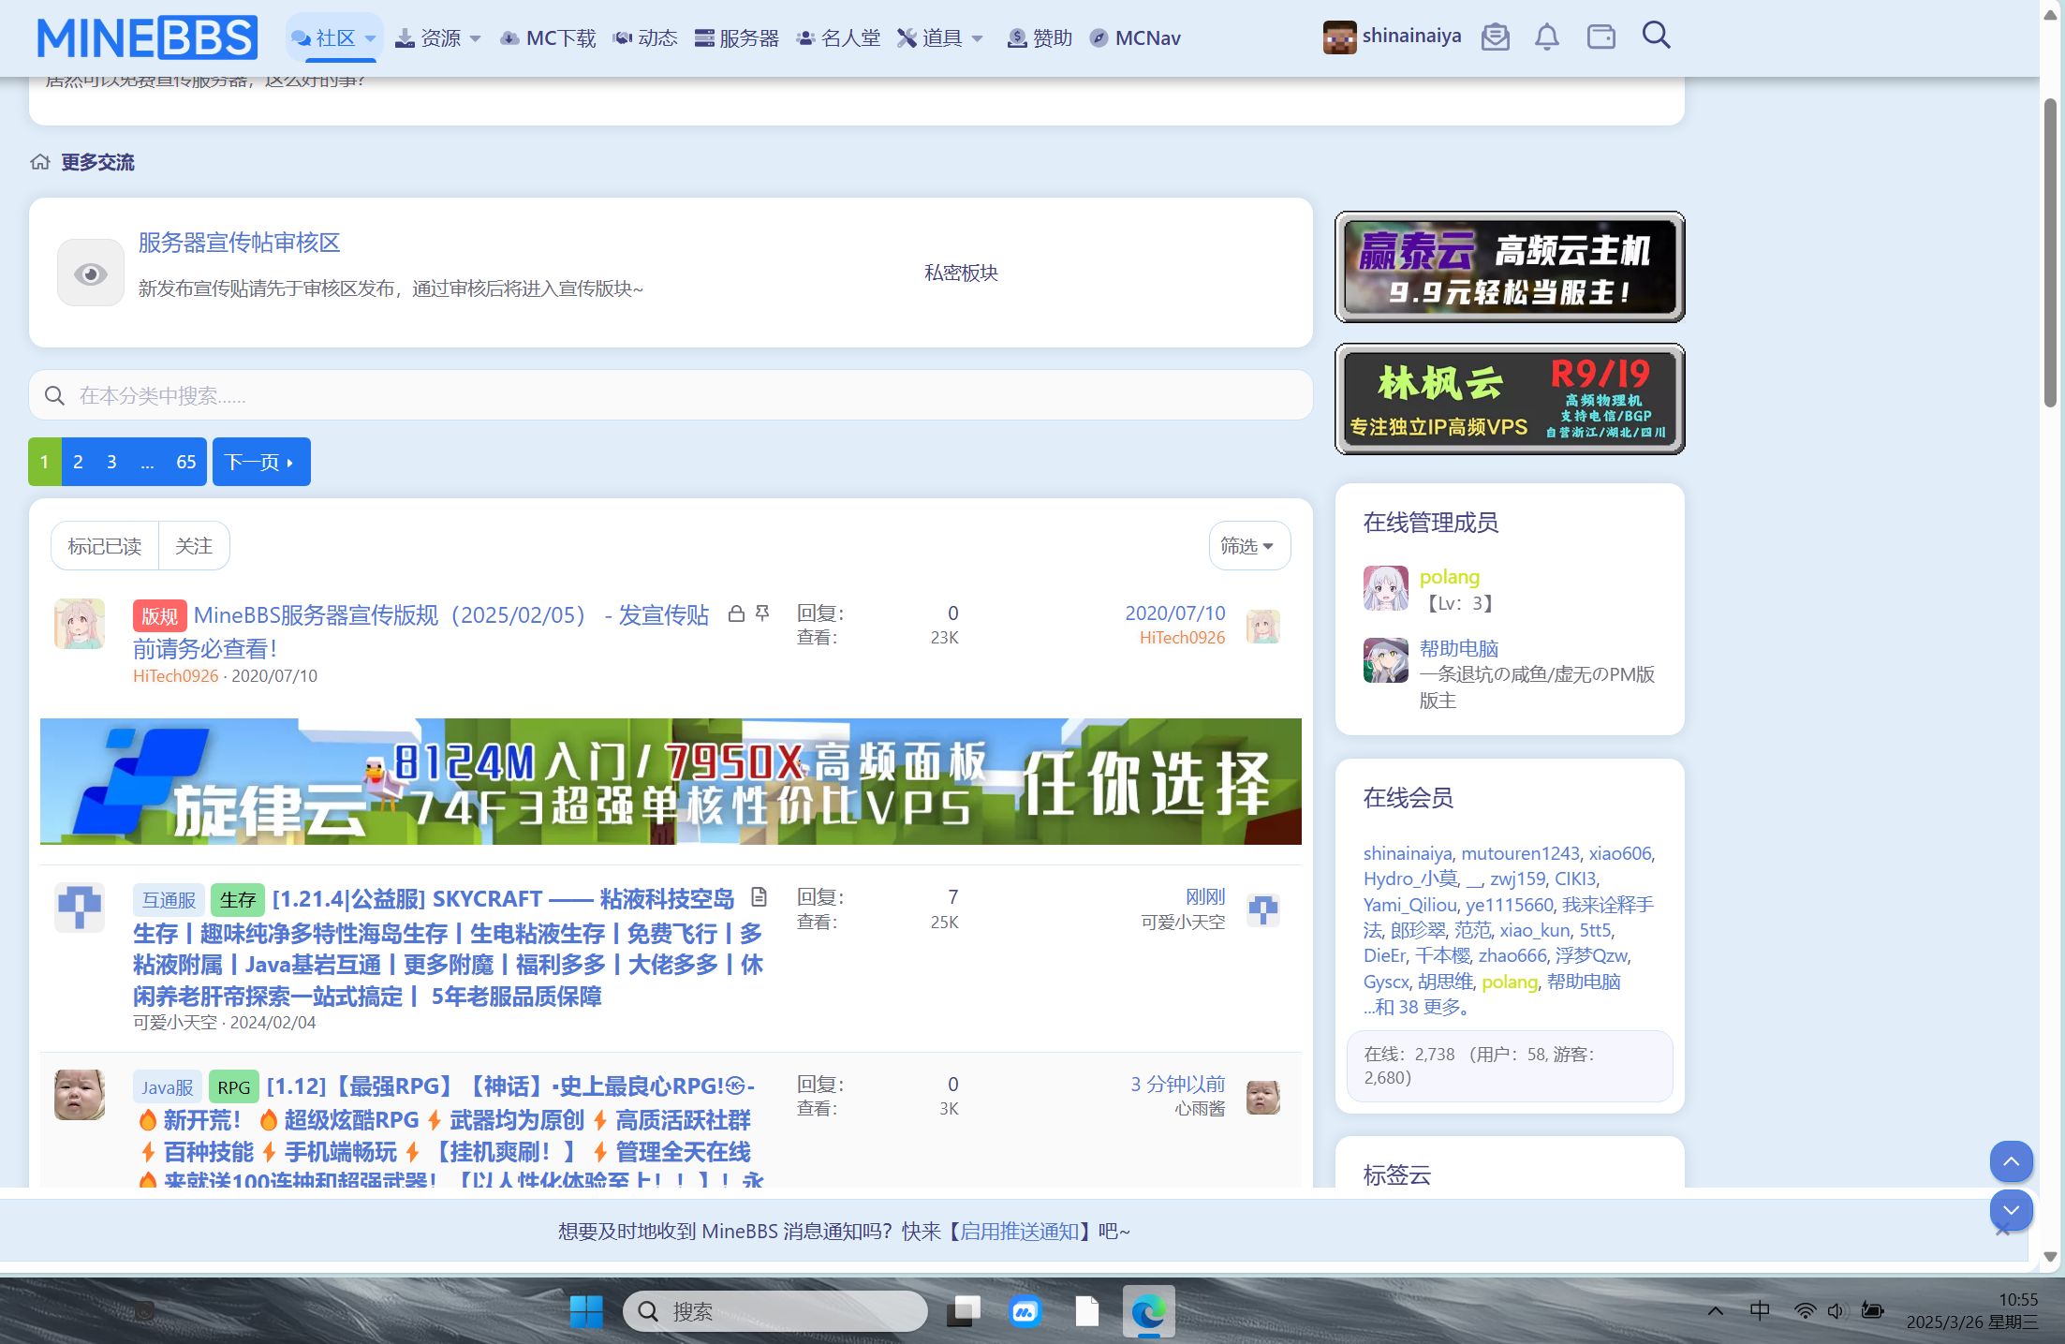Open the ... page jump selector
The image size is (2065, 1344).
click(x=147, y=462)
